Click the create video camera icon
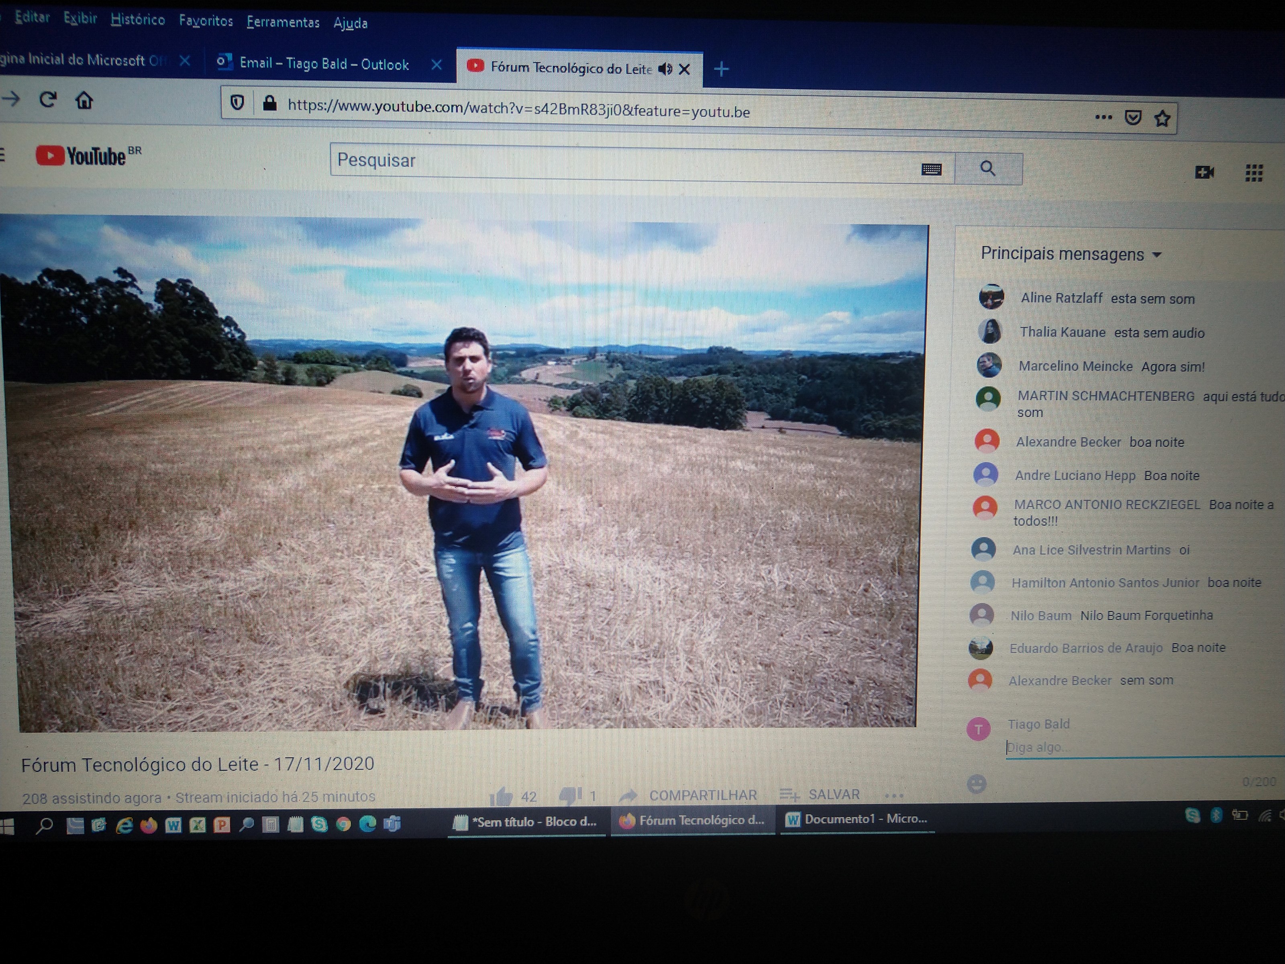 1204,172
